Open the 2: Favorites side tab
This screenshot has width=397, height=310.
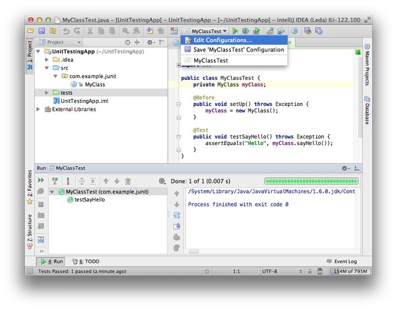coord(30,187)
